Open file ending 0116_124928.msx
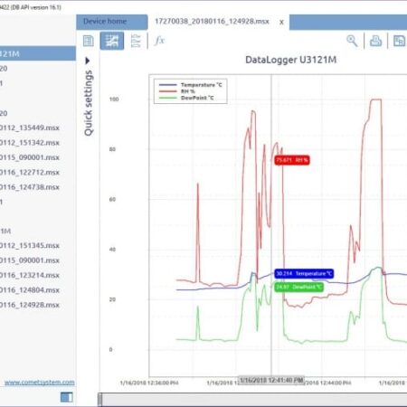 (x=30, y=305)
